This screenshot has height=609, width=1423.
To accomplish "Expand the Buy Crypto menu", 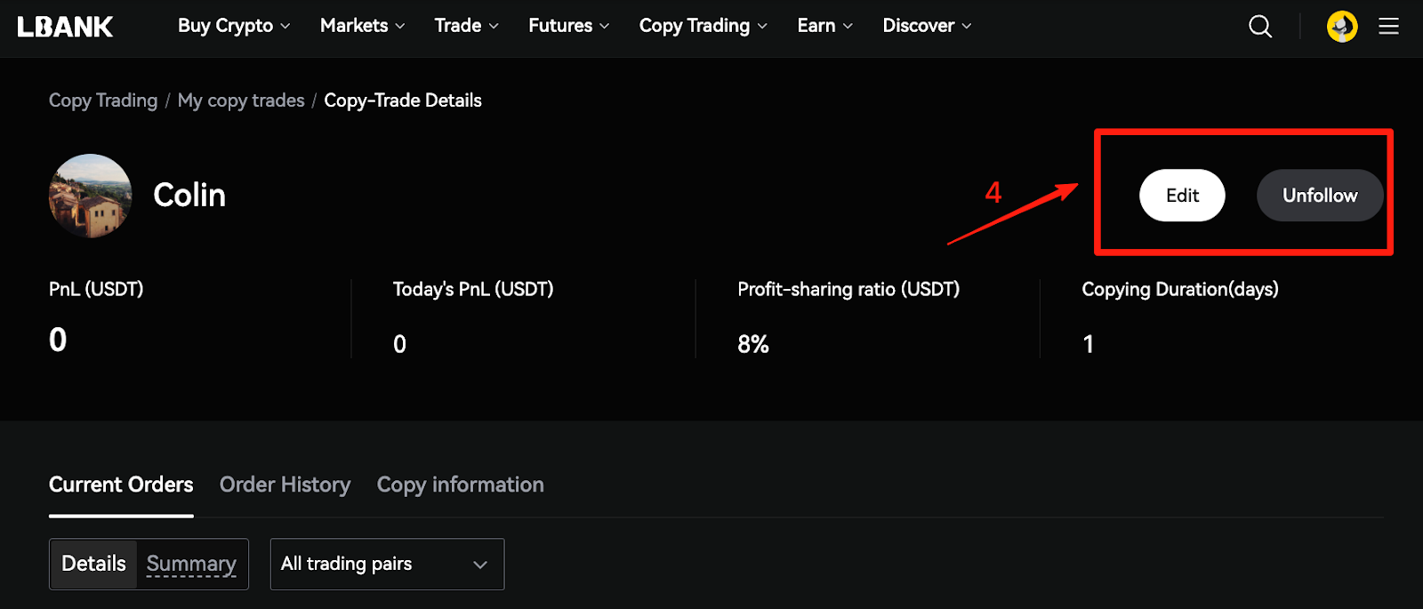I will click(x=234, y=26).
